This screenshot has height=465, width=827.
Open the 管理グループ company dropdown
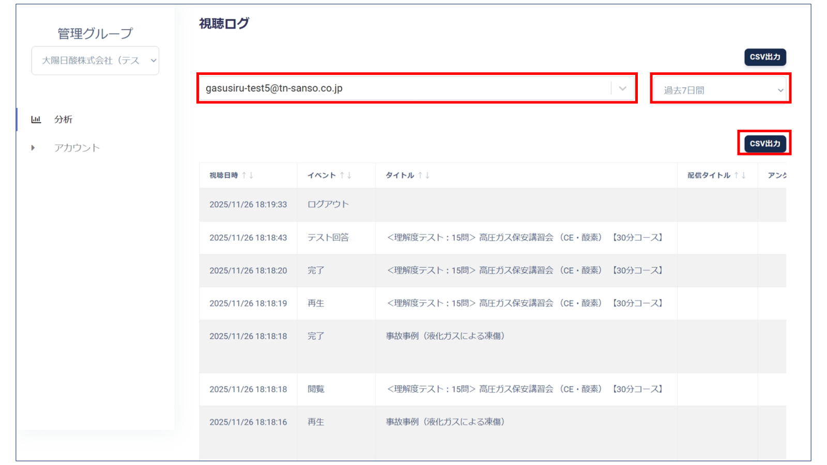pos(95,60)
